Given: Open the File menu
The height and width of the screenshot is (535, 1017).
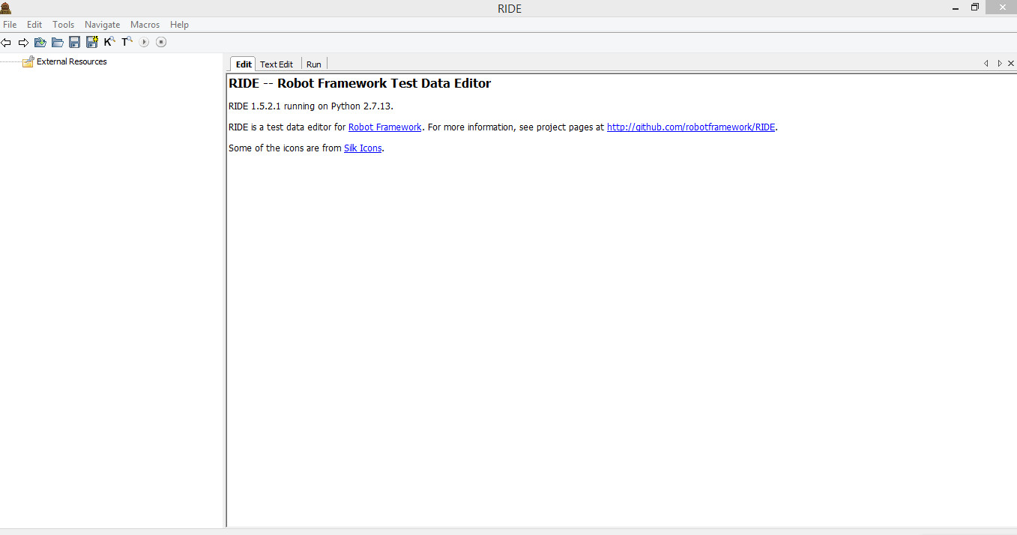Looking at the screenshot, I should 10,25.
